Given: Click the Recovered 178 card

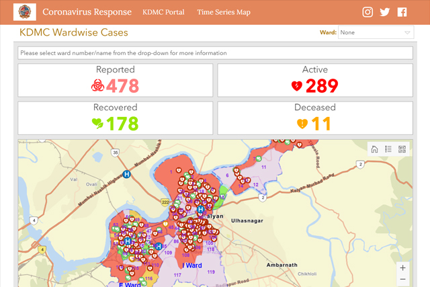Looking at the screenshot, I should pos(116,118).
